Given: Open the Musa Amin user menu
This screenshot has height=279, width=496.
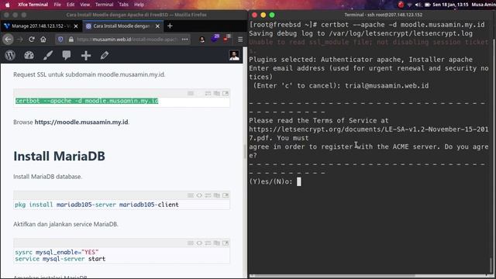Looking at the screenshot, I should click(x=484, y=5).
